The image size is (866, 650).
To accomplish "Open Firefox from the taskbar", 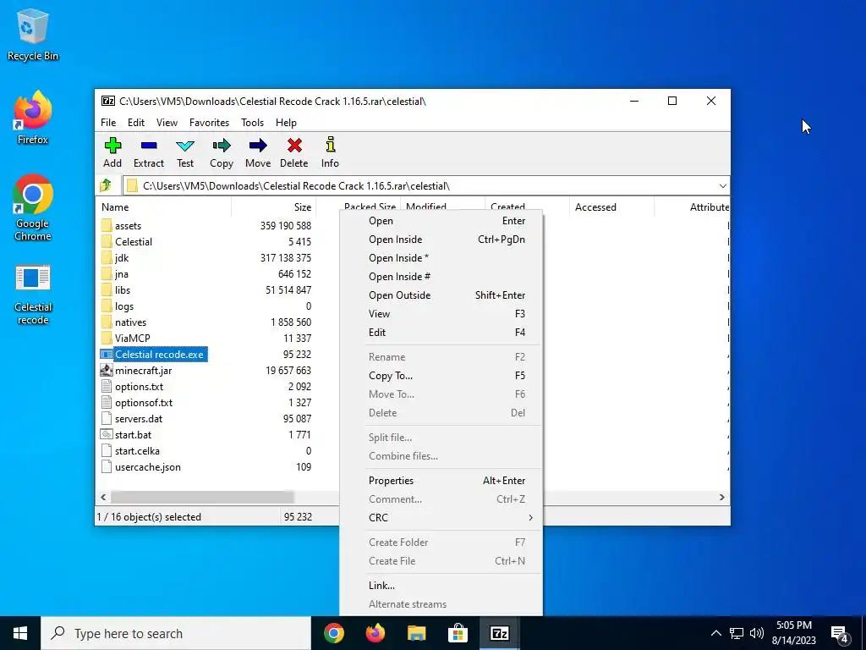I will [x=375, y=633].
